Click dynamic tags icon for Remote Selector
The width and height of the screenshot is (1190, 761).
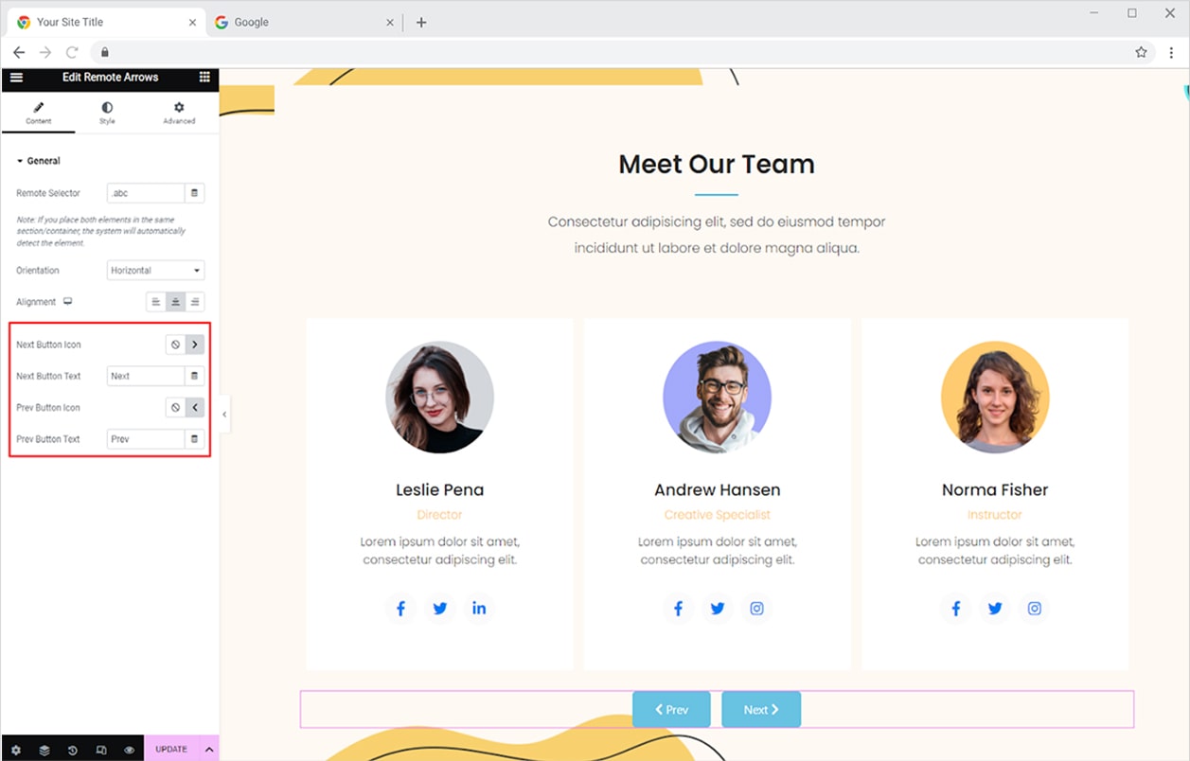click(195, 193)
